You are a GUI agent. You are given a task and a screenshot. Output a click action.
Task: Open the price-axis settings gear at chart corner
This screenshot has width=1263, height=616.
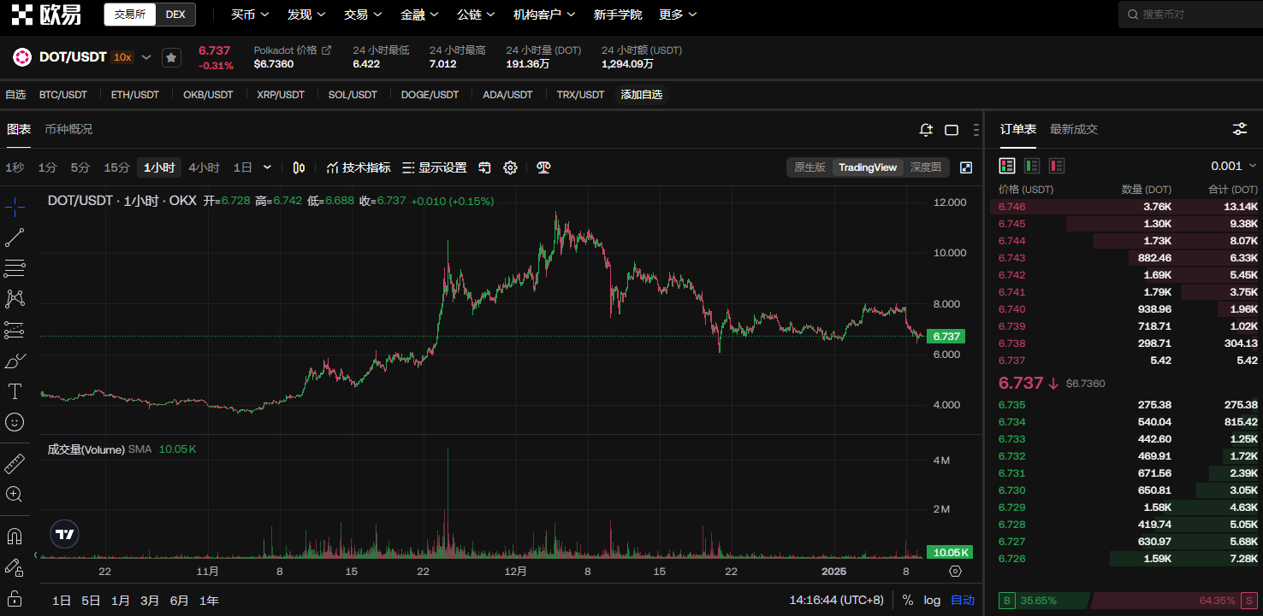coord(956,572)
